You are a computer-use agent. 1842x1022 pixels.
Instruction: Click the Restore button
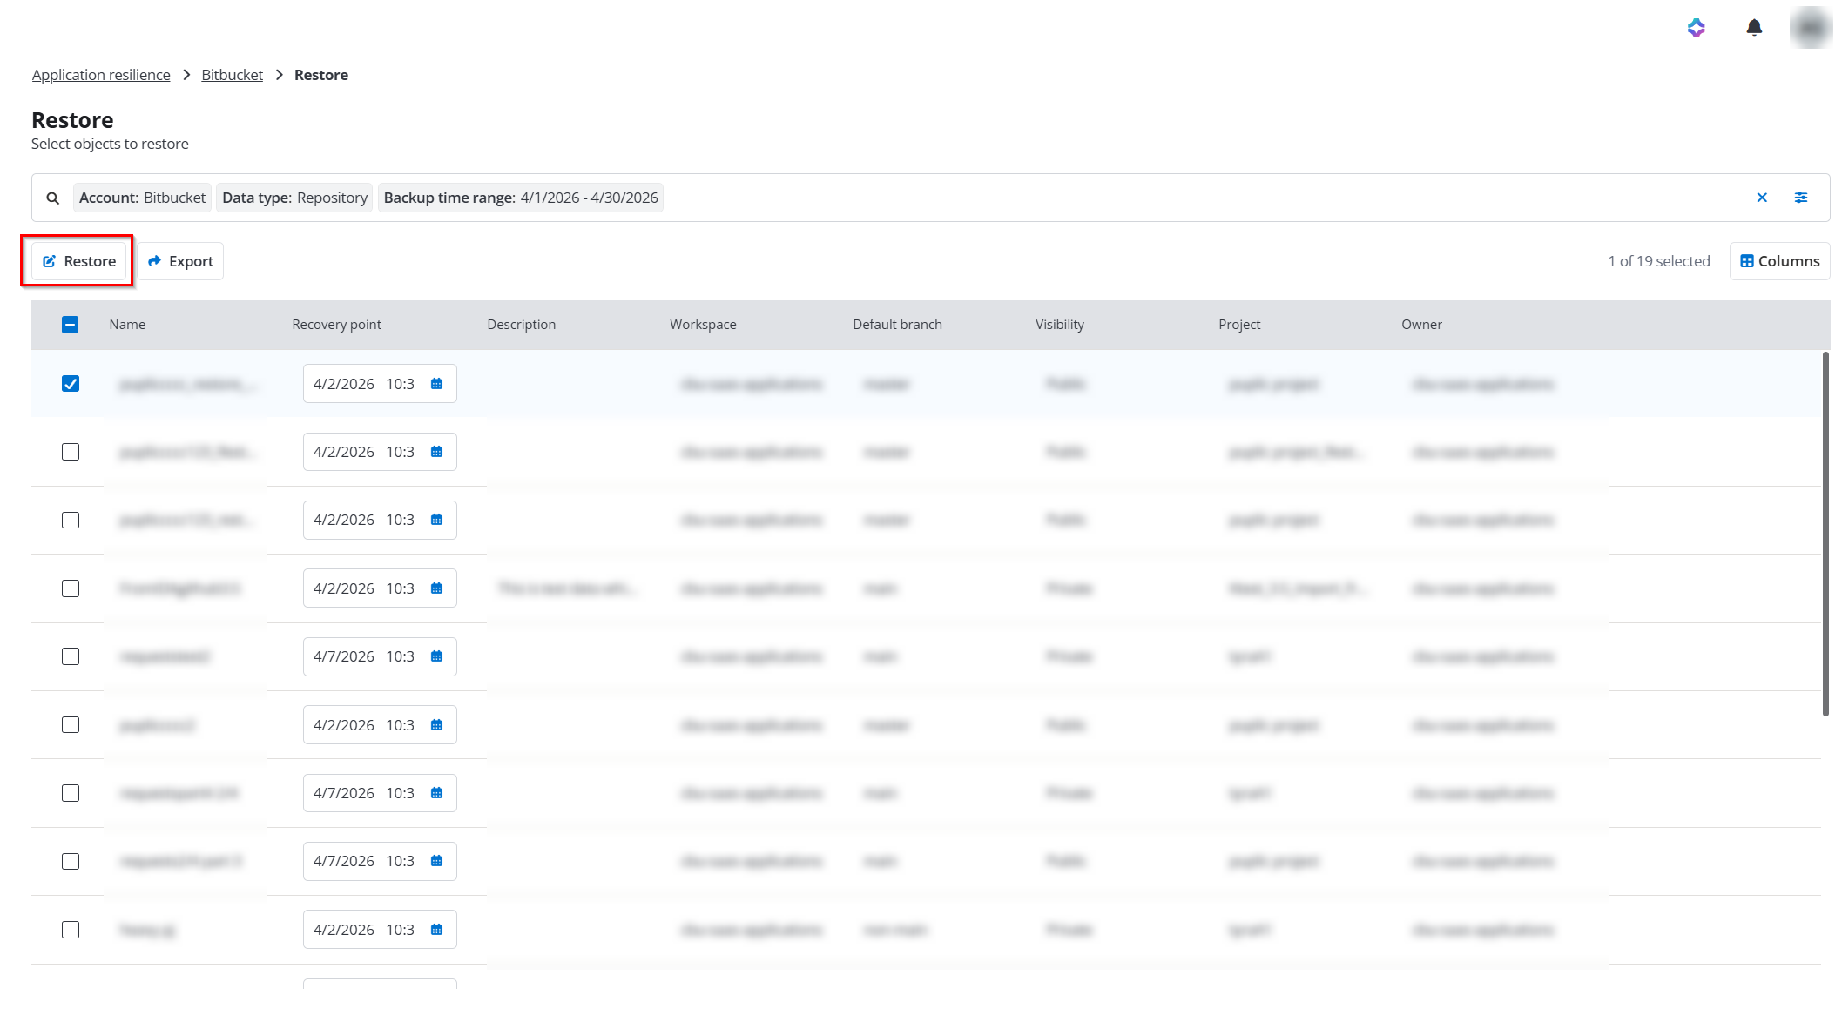click(79, 261)
